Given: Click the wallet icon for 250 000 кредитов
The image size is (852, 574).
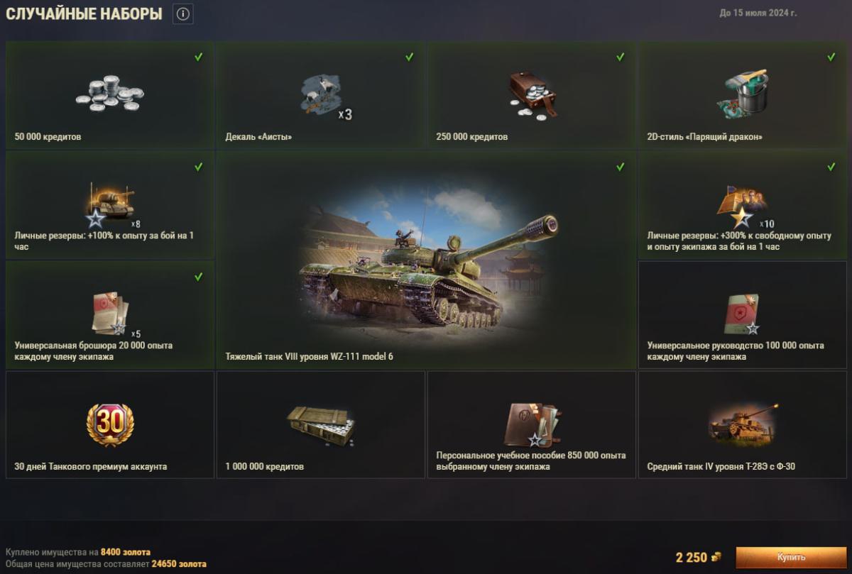Looking at the screenshot, I should pos(534,94).
